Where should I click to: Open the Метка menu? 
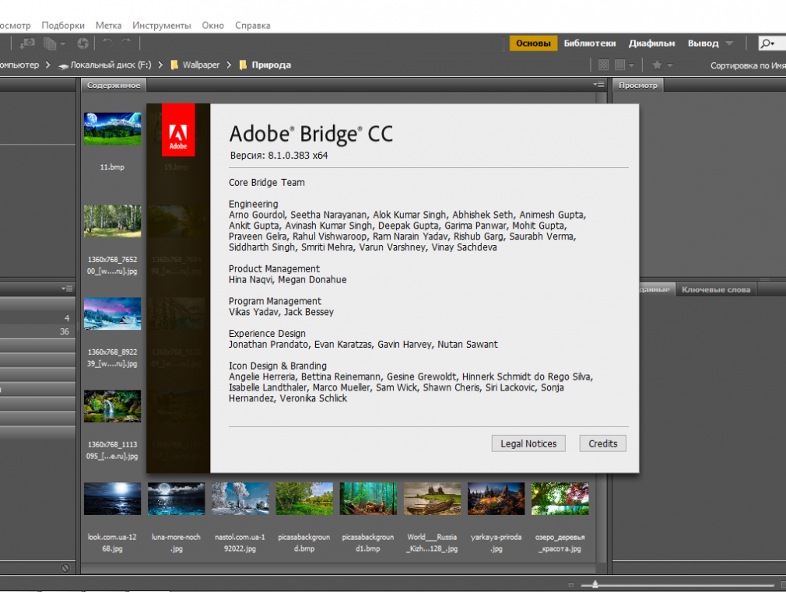click(108, 25)
